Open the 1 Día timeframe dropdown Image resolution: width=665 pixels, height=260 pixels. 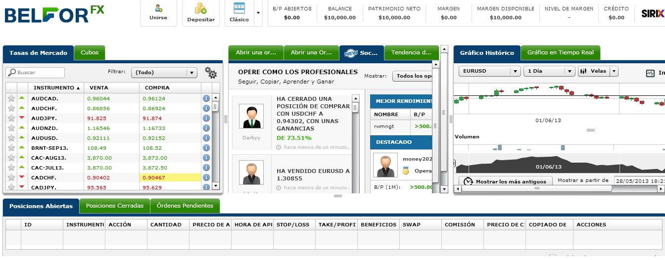point(549,71)
